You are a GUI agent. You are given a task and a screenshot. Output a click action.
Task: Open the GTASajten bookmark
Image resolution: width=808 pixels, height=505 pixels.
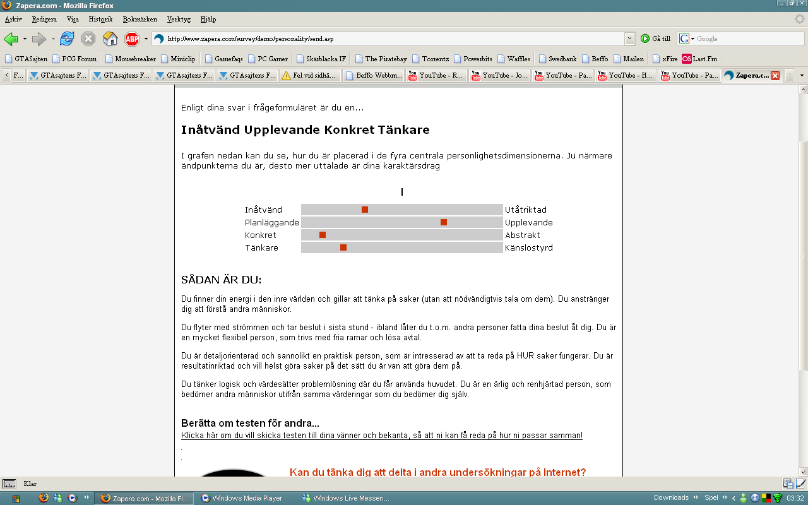pos(26,59)
